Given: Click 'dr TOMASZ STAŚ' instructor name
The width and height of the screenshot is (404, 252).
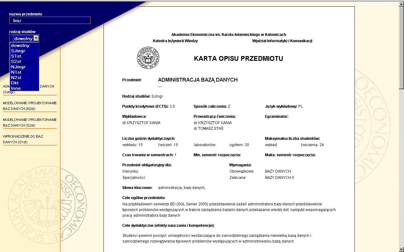Looking at the screenshot, I should 209,129.
